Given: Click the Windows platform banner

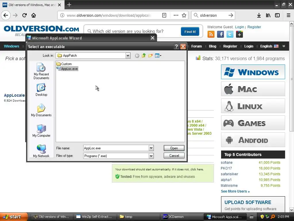Looking at the screenshot, I should pyautogui.click(x=253, y=72).
